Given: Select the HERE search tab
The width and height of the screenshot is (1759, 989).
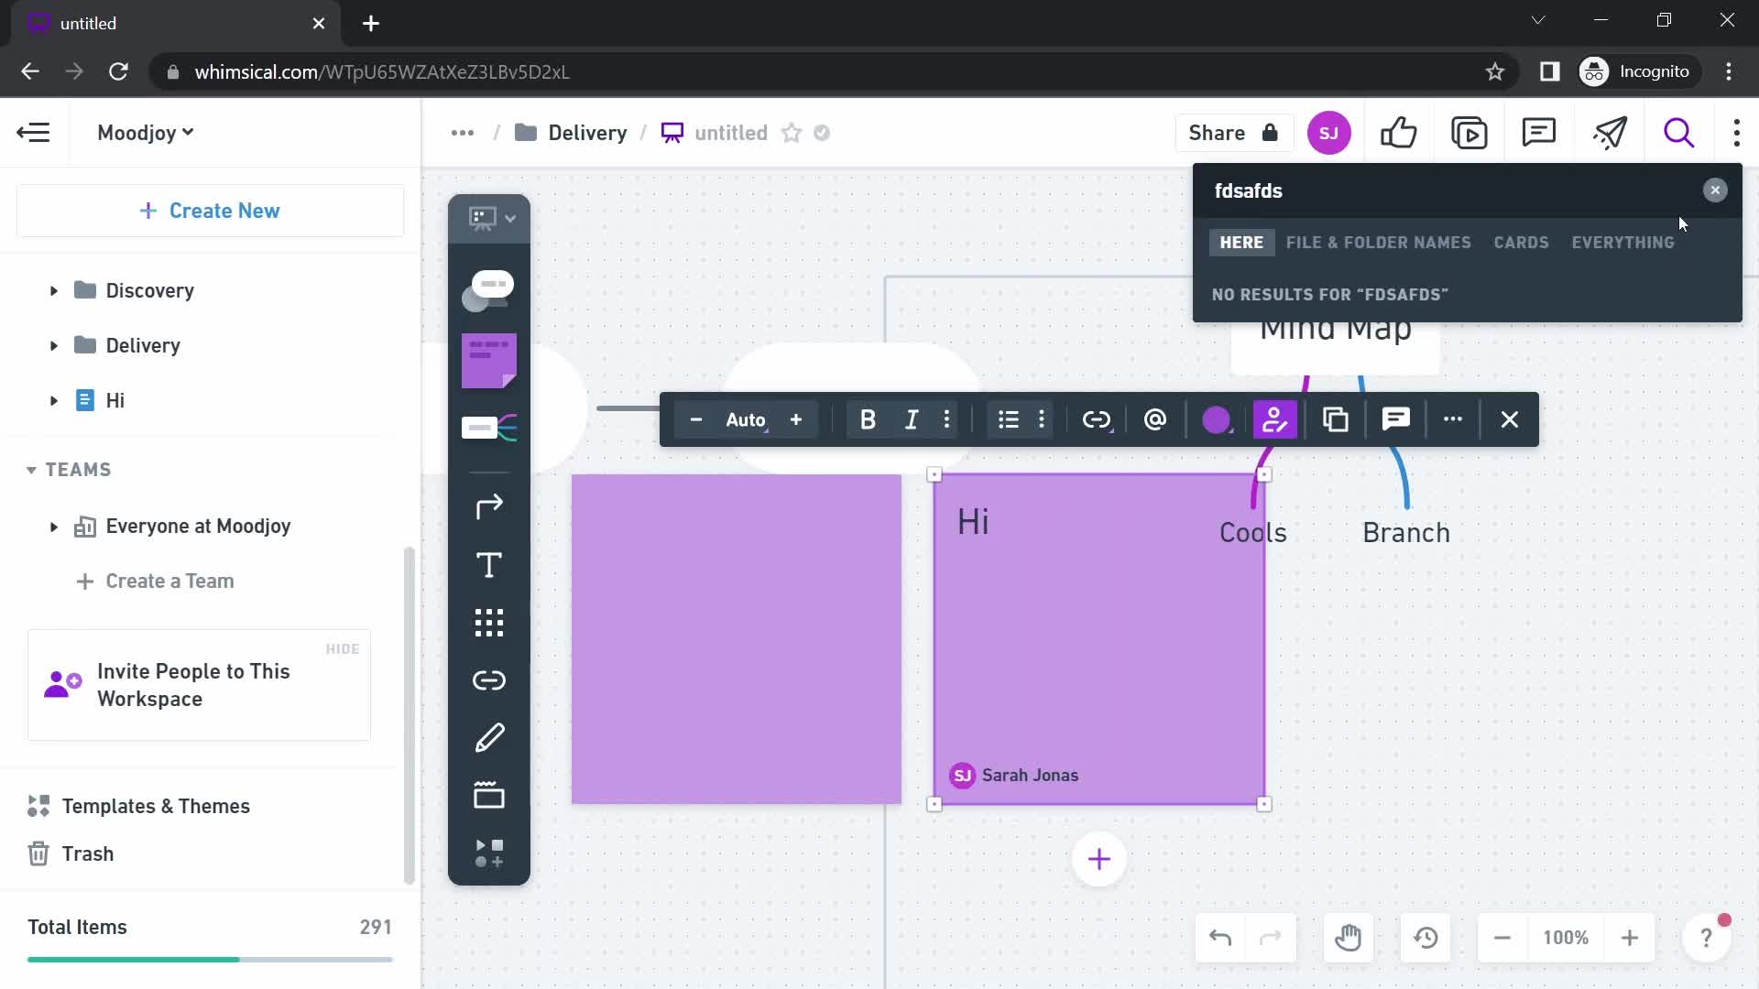Looking at the screenshot, I should coord(1241,243).
